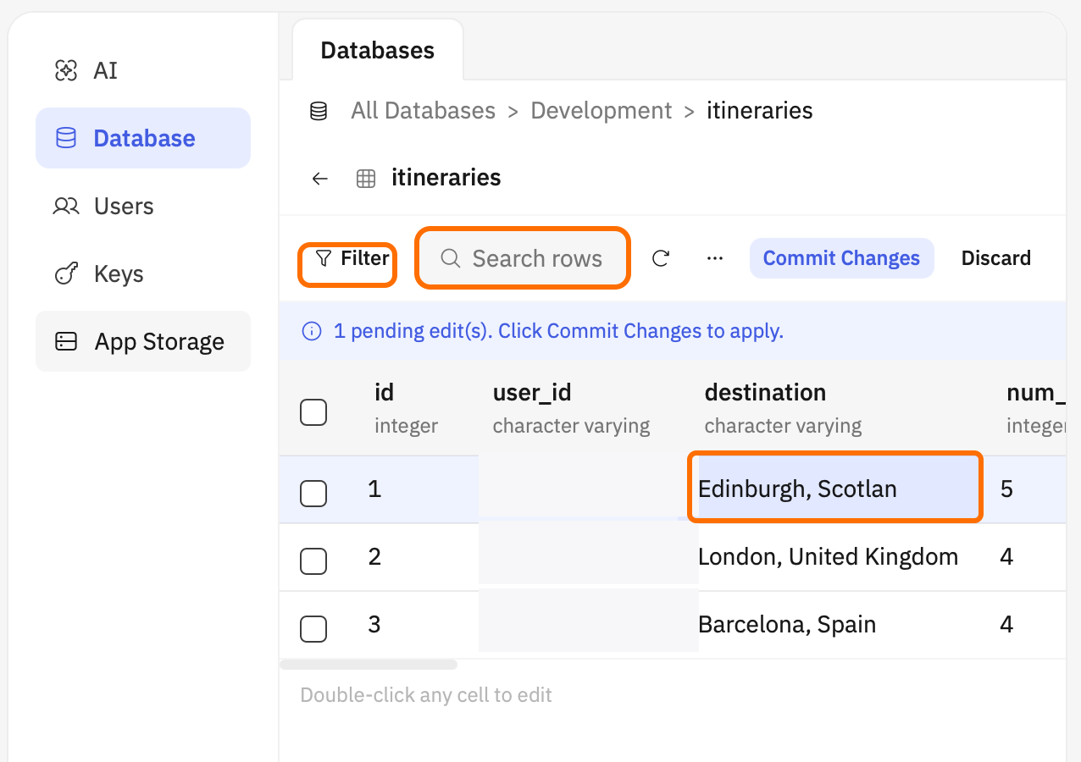Open App Storage in the sidebar
The width and height of the screenshot is (1081, 762).
click(143, 341)
